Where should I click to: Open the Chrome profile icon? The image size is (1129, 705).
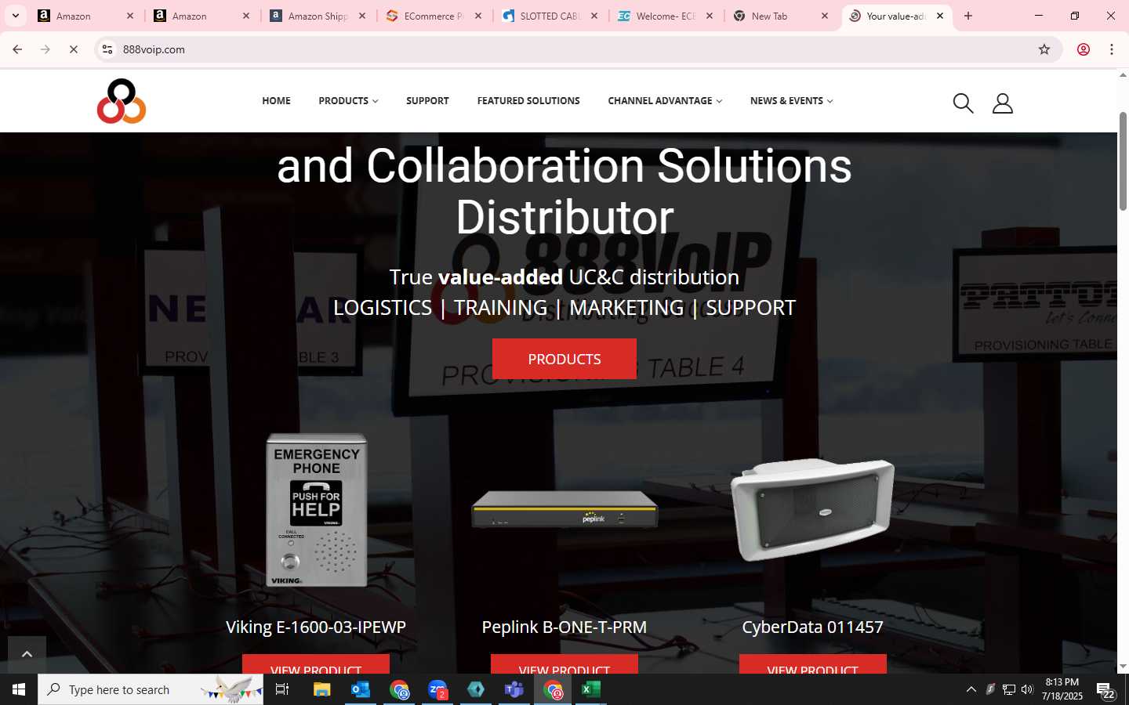click(x=1084, y=49)
